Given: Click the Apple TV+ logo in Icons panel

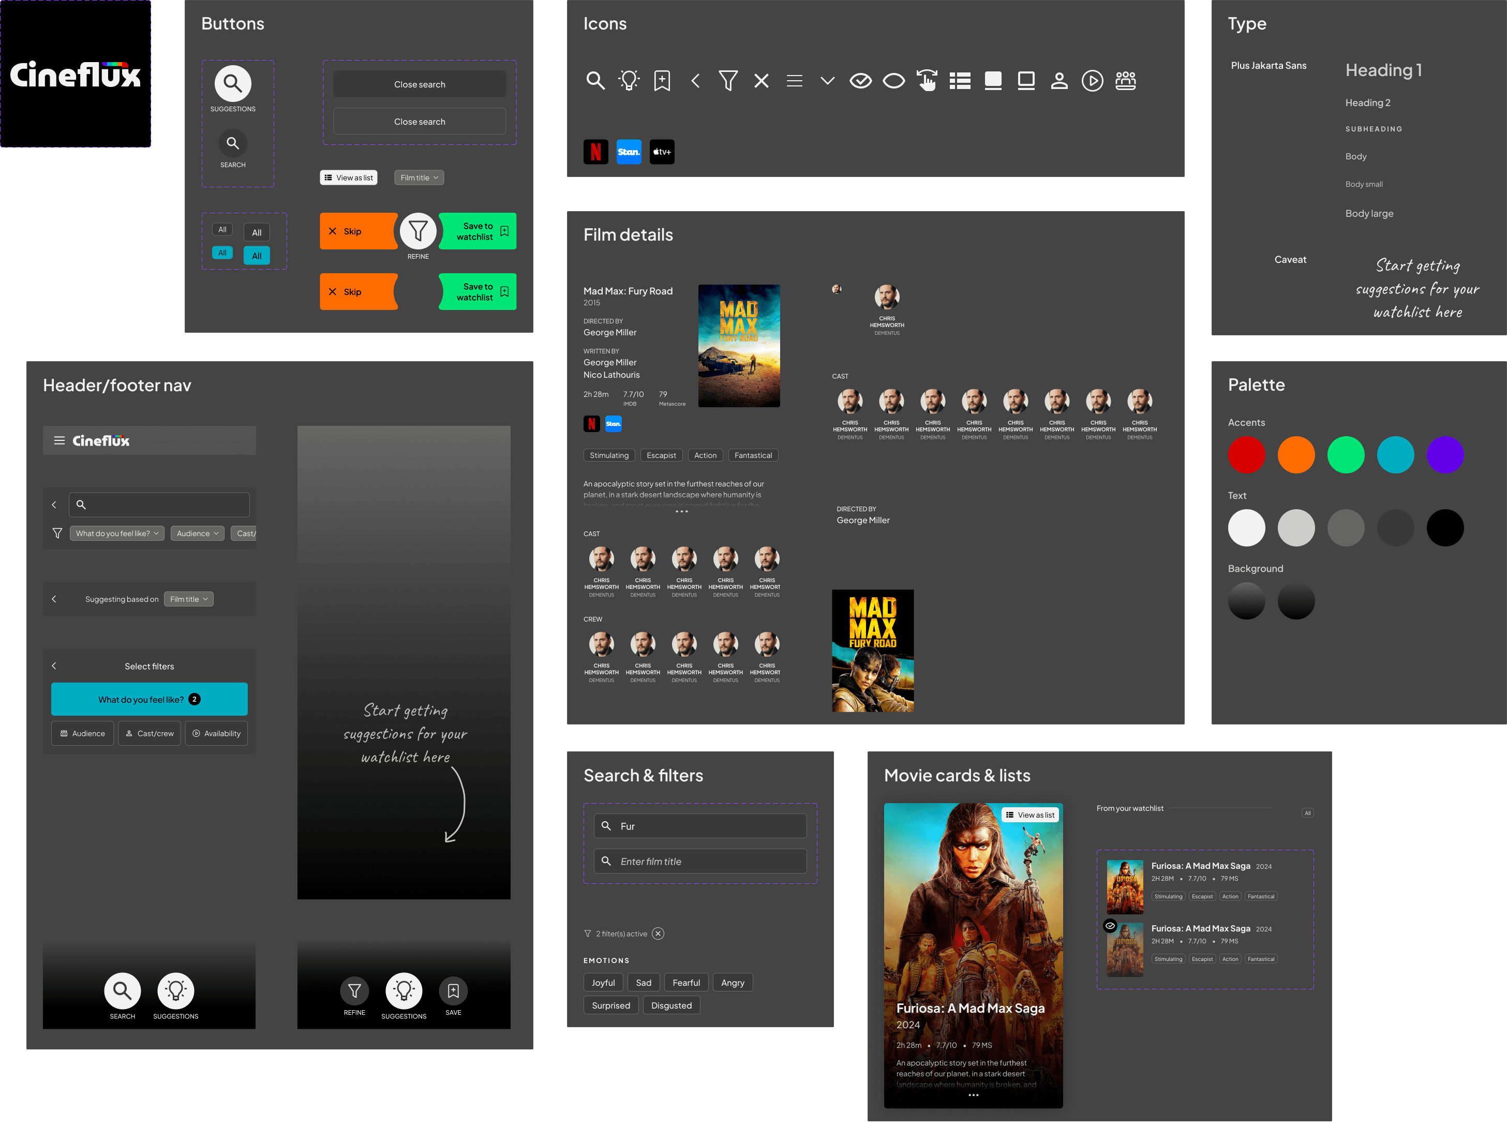Looking at the screenshot, I should [x=662, y=152].
